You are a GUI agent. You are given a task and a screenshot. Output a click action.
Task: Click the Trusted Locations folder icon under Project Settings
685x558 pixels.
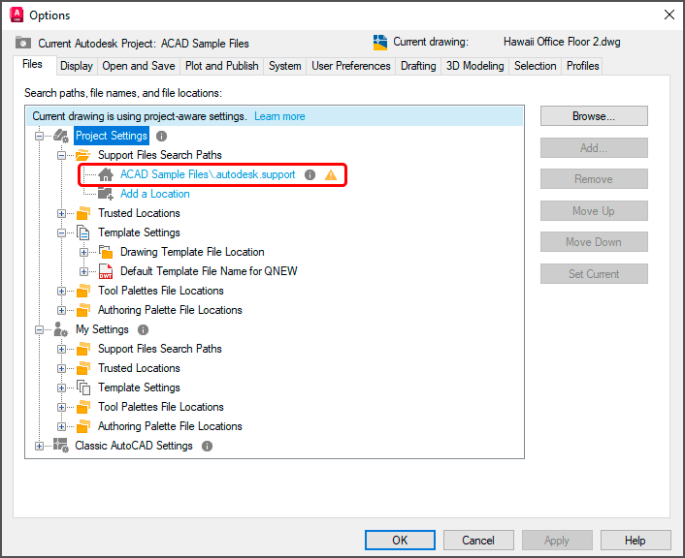[83, 213]
